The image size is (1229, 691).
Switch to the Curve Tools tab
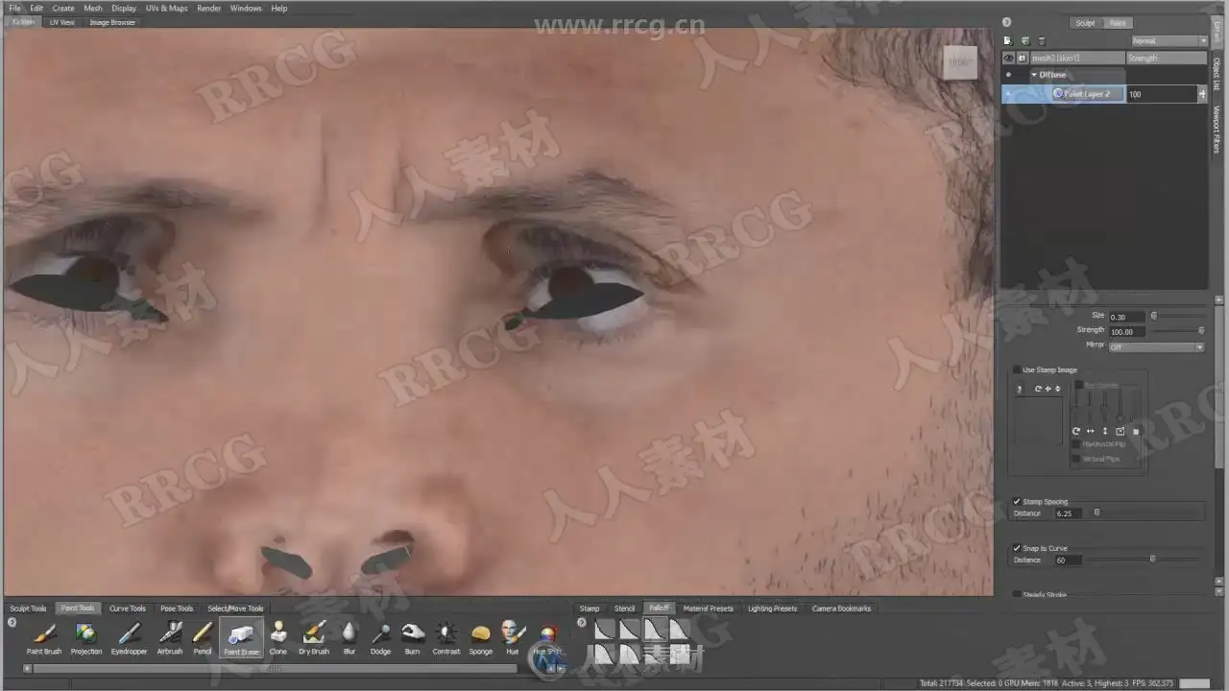point(128,608)
